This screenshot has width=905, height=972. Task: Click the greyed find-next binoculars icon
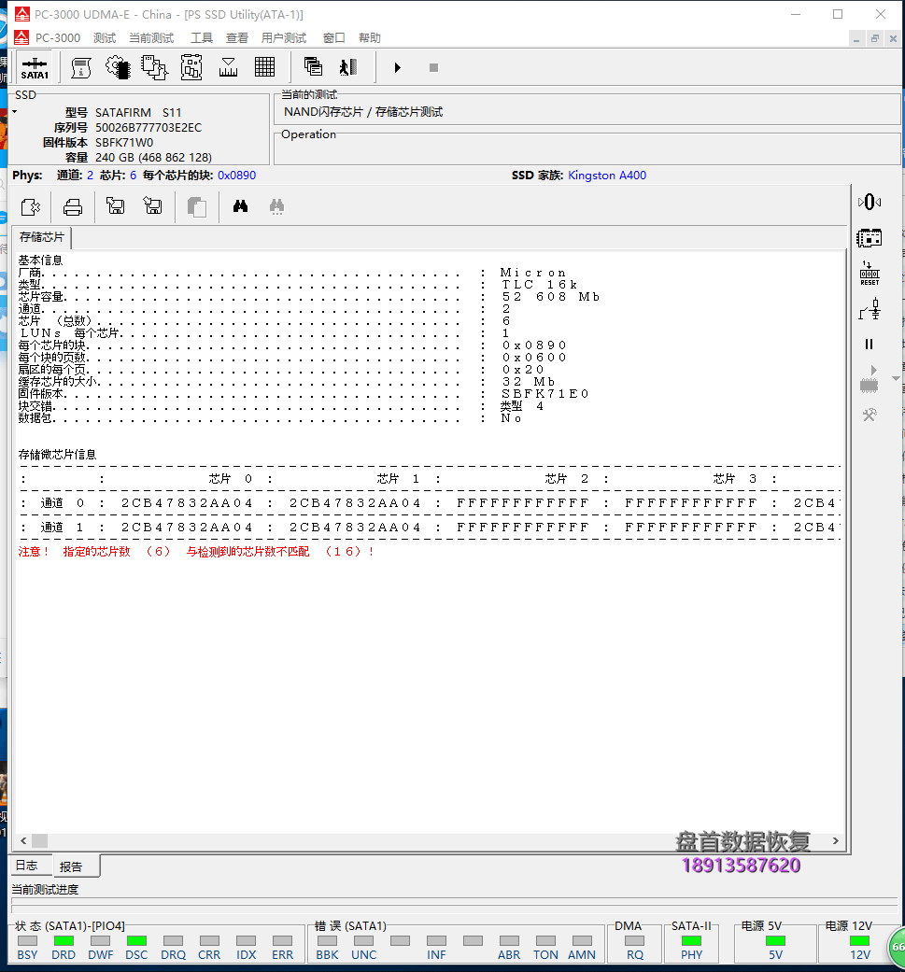(x=277, y=206)
